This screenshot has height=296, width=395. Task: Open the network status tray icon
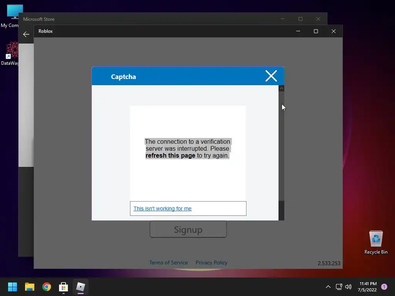tap(339, 287)
